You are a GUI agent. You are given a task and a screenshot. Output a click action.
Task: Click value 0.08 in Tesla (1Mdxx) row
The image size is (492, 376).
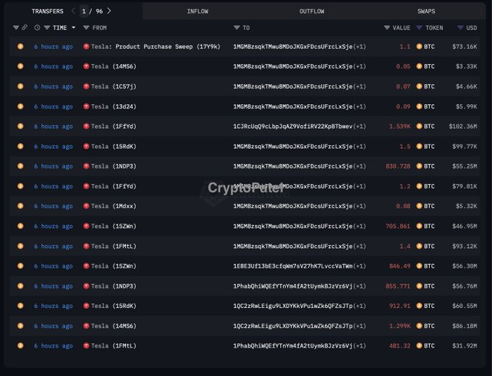pyautogui.click(x=403, y=206)
